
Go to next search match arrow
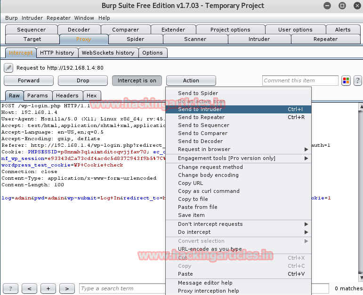(67, 288)
